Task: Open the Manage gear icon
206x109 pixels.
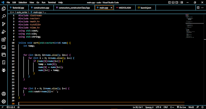Action: 4,101
